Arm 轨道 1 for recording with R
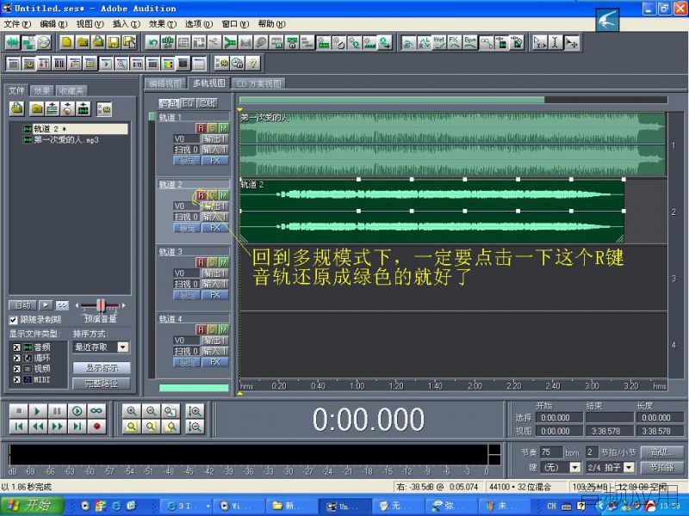Image resolution: width=689 pixels, height=516 pixels. [x=201, y=127]
